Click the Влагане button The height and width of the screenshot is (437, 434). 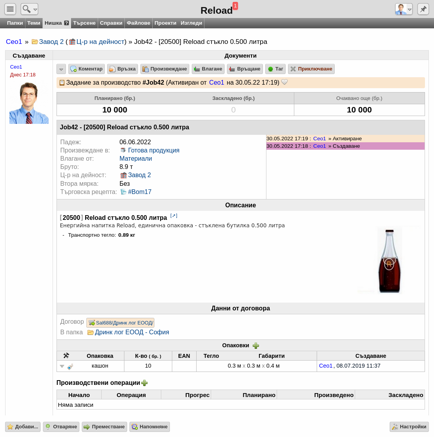click(x=208, y=69)
